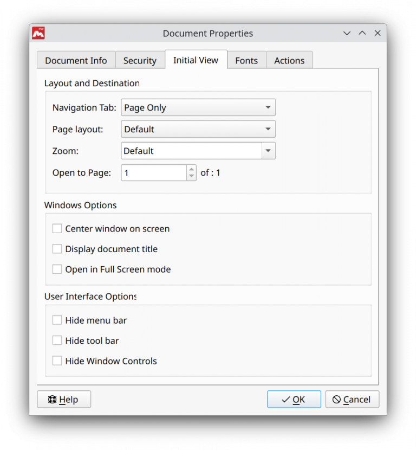Viewport: 416px width, 450px height.
Task: Check the Hide menu bar option
Action: [57, 320]
